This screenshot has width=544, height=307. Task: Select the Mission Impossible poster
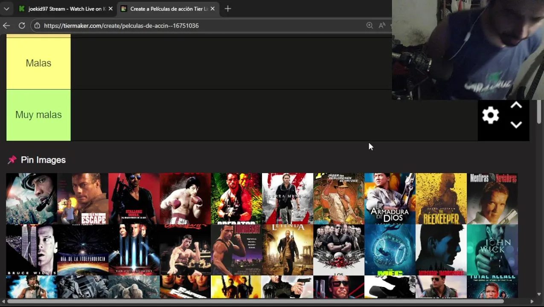[441, 250]
